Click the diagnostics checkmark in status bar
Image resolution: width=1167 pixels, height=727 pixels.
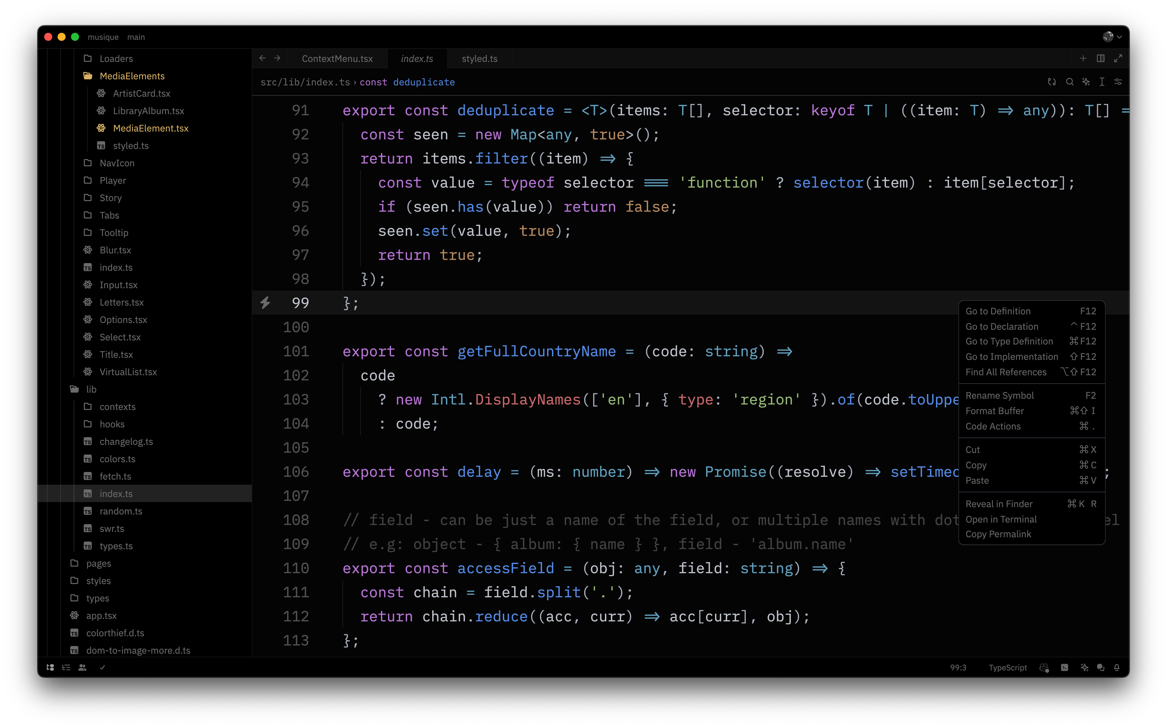tap(102, 667)
